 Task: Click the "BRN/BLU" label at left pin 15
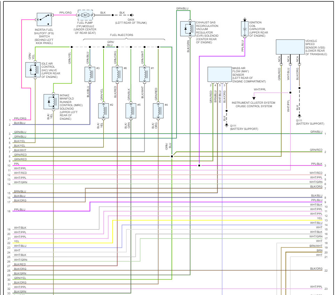coord(20,191)
